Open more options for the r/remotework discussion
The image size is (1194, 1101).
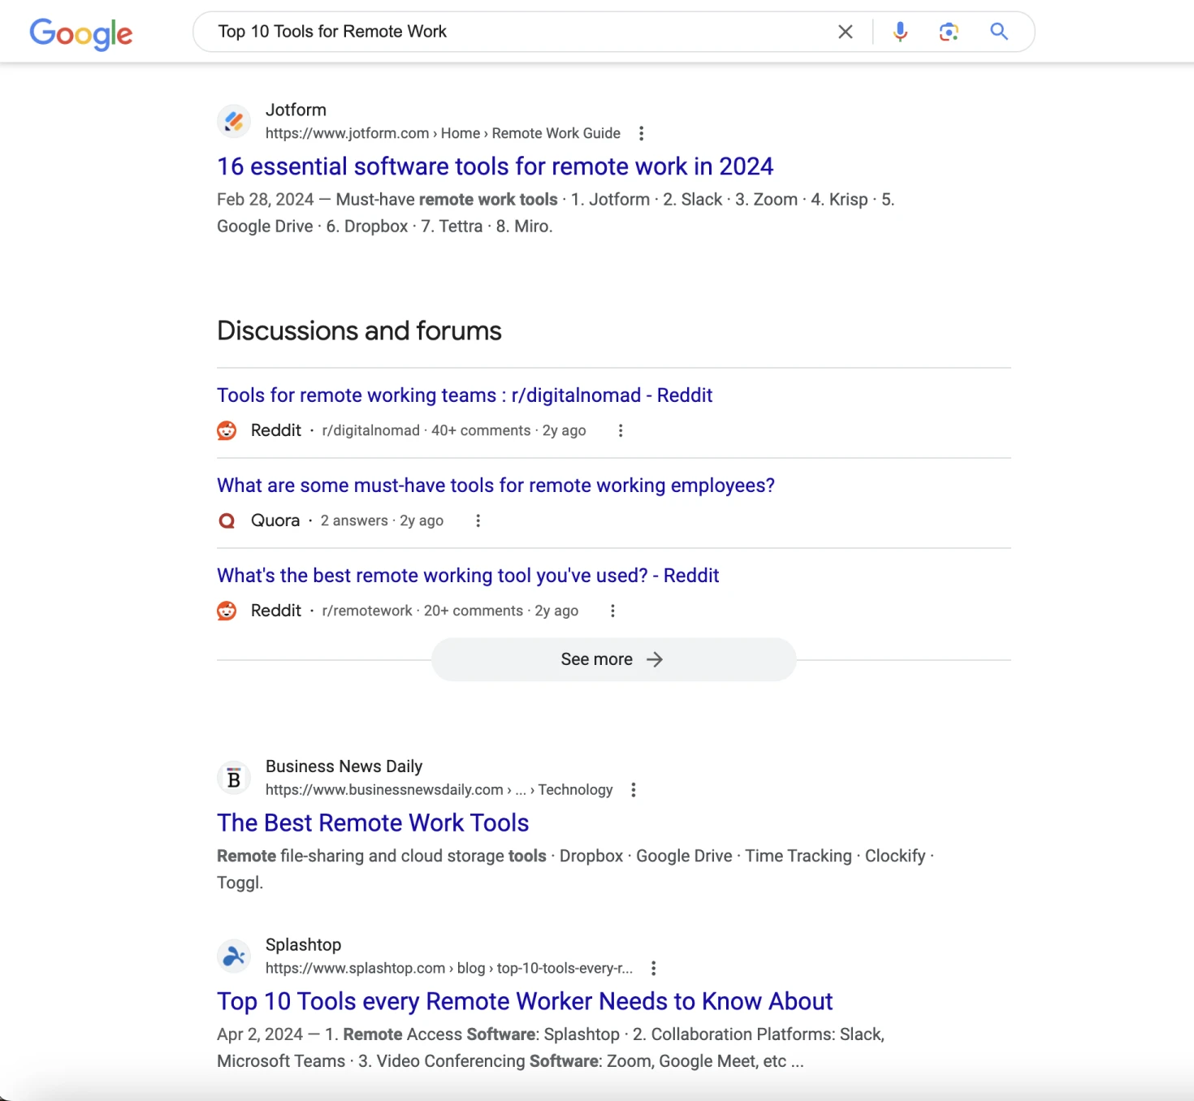[x=613, y=611]
